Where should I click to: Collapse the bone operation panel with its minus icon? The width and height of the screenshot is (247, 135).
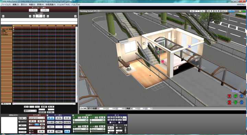(47, 115)
